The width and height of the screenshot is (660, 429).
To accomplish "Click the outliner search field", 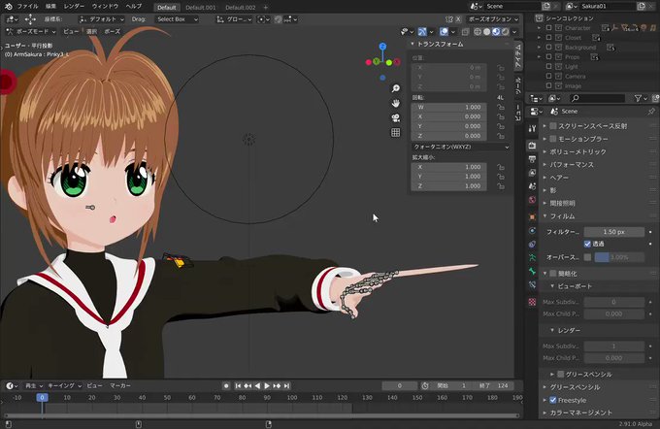I will tap(597, 98).
